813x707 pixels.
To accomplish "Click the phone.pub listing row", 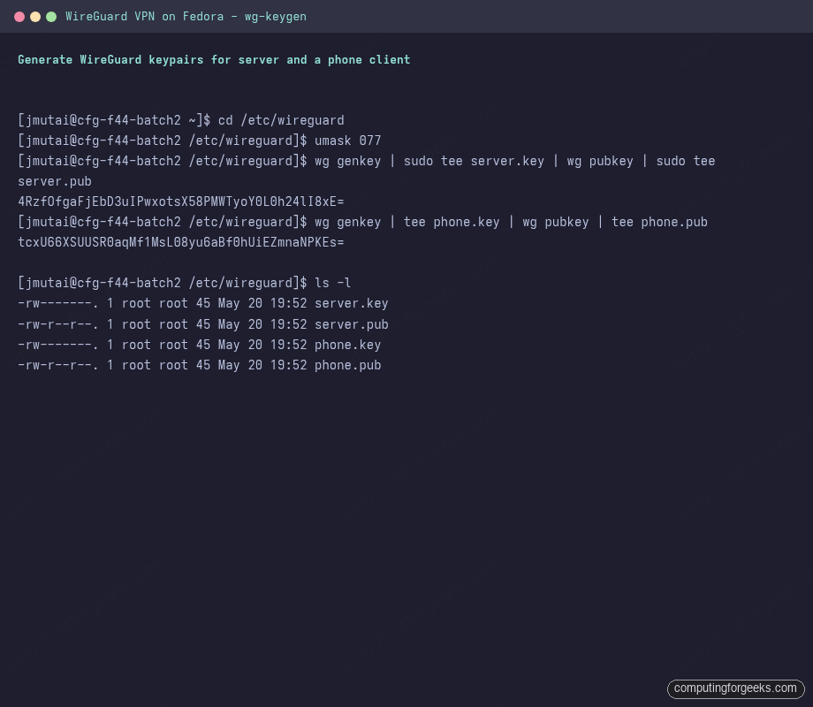I will click(x=199, y=365).
